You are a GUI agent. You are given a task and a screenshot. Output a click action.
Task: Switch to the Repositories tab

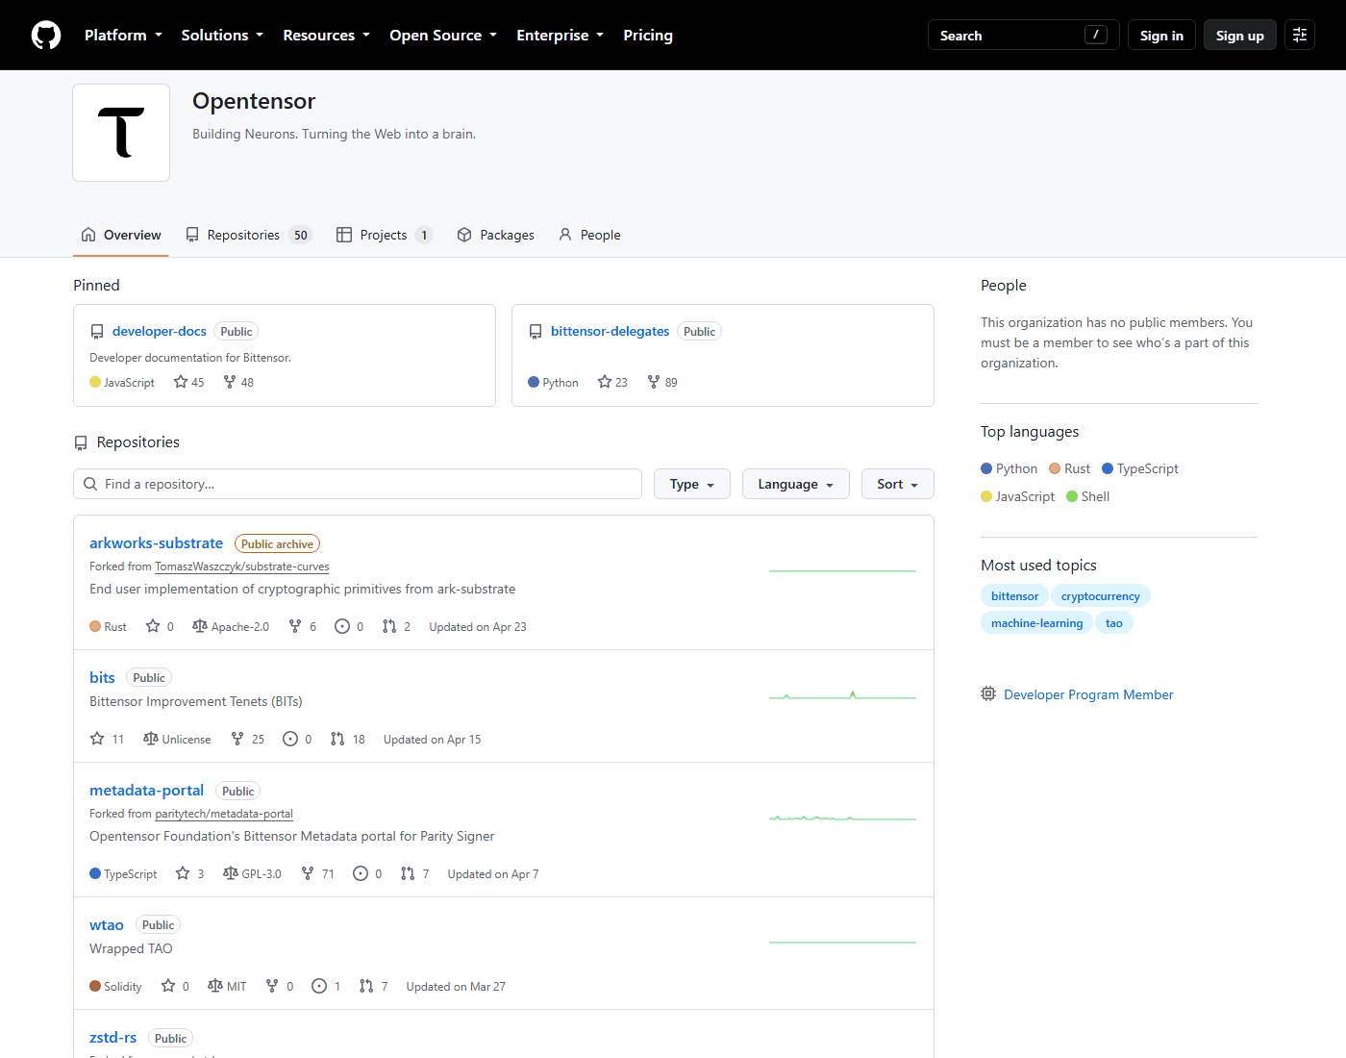coord(249,235)
